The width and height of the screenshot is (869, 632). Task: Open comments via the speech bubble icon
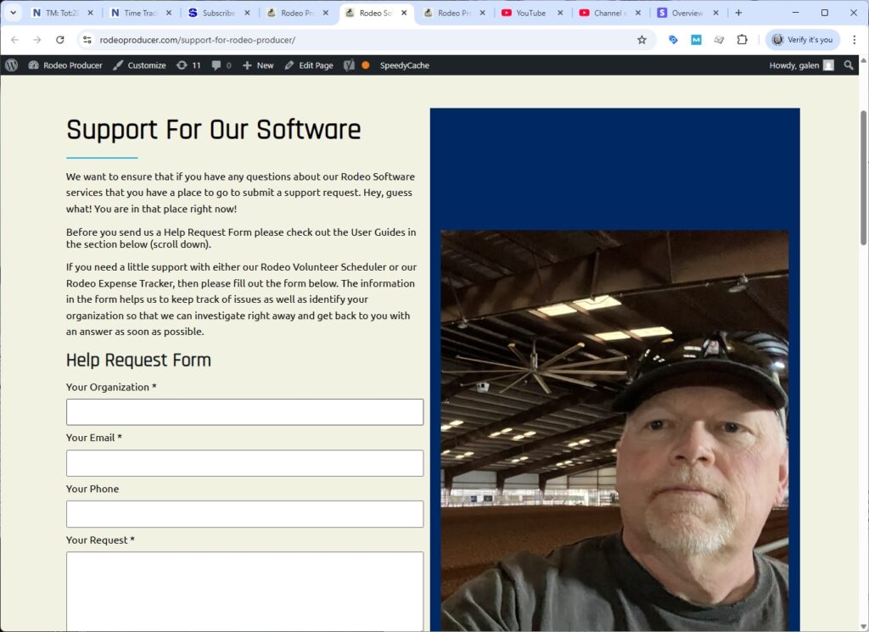pos(216,64)
